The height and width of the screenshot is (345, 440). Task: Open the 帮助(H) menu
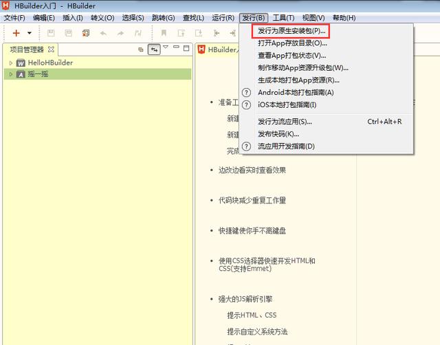pyautogui.click(x=344, y=18)
